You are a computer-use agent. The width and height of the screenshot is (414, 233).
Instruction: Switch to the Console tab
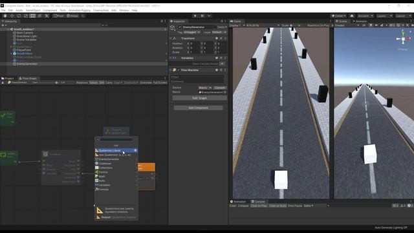(x=258, y=201)
